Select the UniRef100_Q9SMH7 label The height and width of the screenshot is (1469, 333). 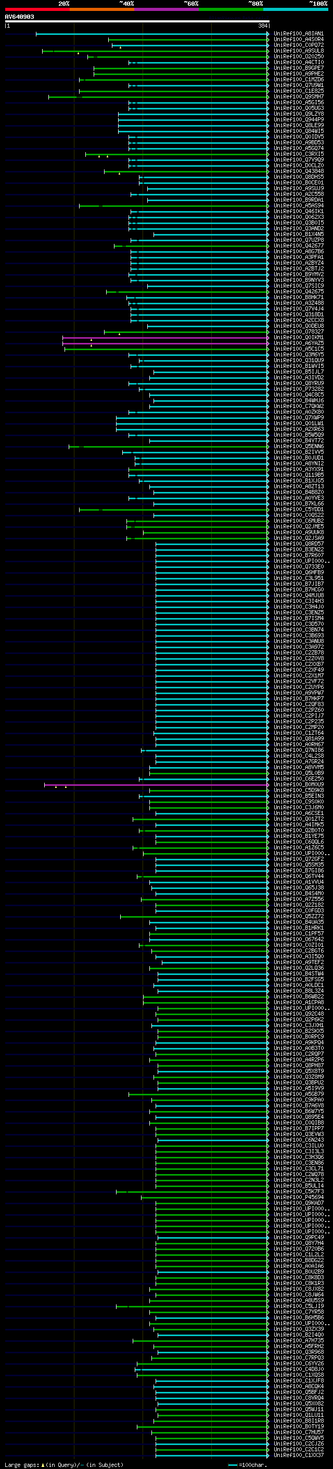[x=298, y=96]
